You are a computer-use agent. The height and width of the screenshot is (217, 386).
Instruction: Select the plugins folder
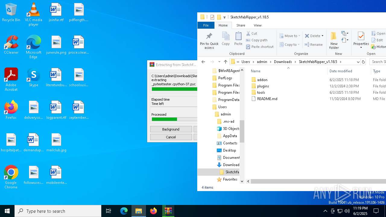click(x=263, y=86)
